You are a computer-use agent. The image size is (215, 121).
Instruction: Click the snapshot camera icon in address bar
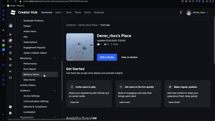click(186, 1)
